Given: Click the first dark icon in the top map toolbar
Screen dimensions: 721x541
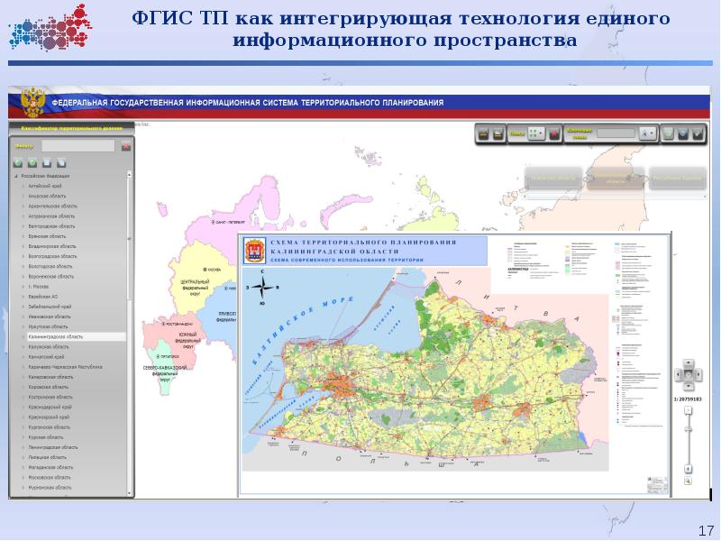Looking at the screenshot, I should click(x=483, y=133).
